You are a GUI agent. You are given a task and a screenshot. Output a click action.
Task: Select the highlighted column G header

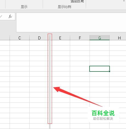click(99, 38)
